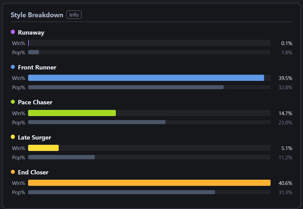This screenshot has height=209, width=303.
Task: Click the orange End Closer color dot
Action: (x=13, y=172)
